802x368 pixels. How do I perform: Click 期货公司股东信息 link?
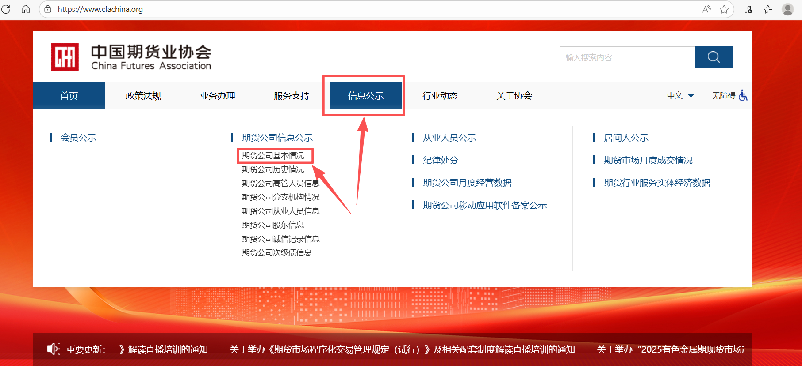pos(273,225)
